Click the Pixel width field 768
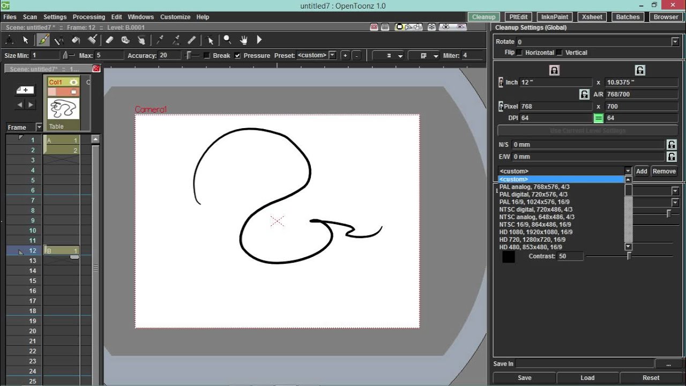The image size is (686, 386). (556, 107)
